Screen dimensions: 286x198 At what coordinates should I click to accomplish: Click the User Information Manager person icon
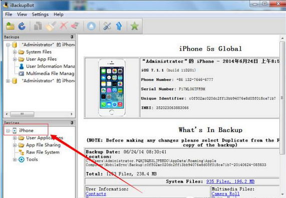click(x=22, y=66)
